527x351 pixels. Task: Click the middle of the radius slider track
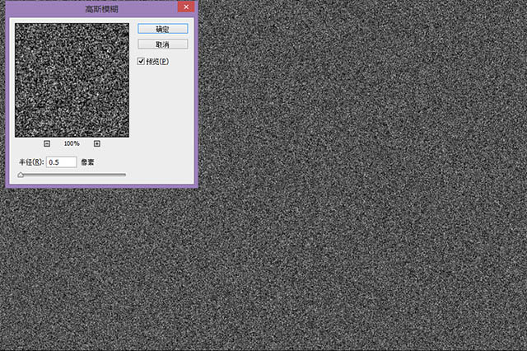coord(72,175)
